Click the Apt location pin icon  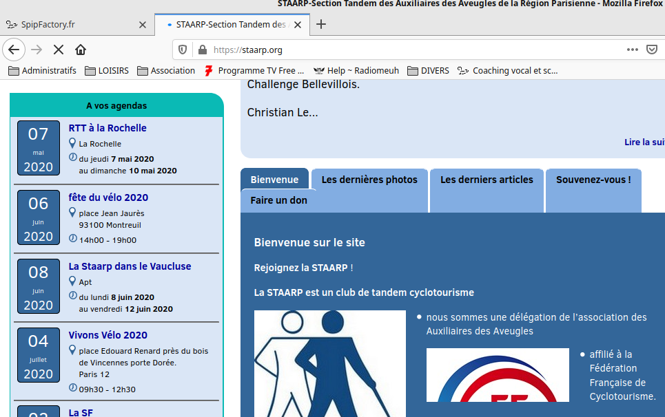coord(72,281)
